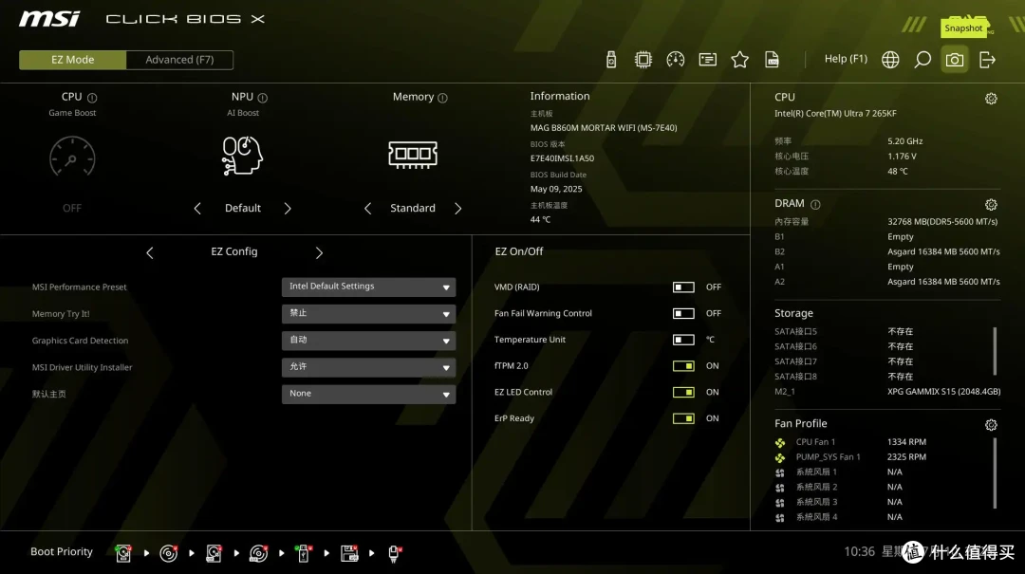1025x574 pixels.
Task: Click the 1334 RPM CPU fan value
Action: click(x=906, y=442)
